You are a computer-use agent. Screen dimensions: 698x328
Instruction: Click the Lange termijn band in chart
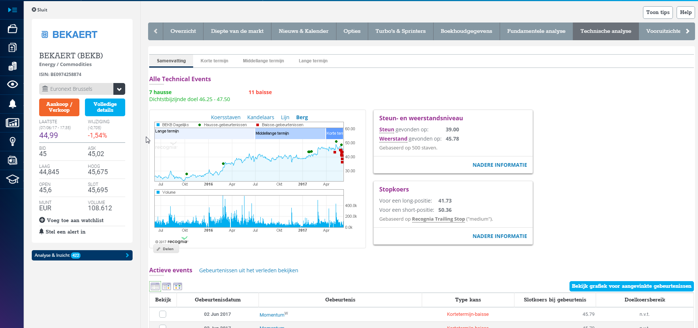[205, 133]
